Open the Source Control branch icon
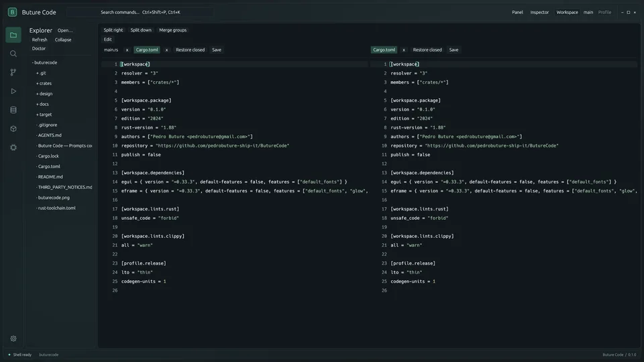The width and height of the screenshot is (644, 362). tap(13, 72)
